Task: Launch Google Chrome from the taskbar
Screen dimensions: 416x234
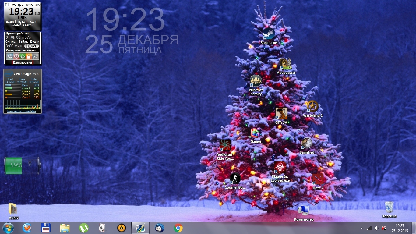Action: [178, 228]
